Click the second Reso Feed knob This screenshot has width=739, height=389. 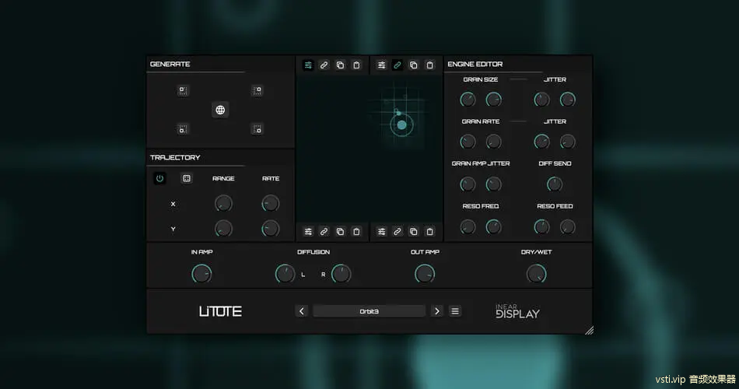pos(567,227)
